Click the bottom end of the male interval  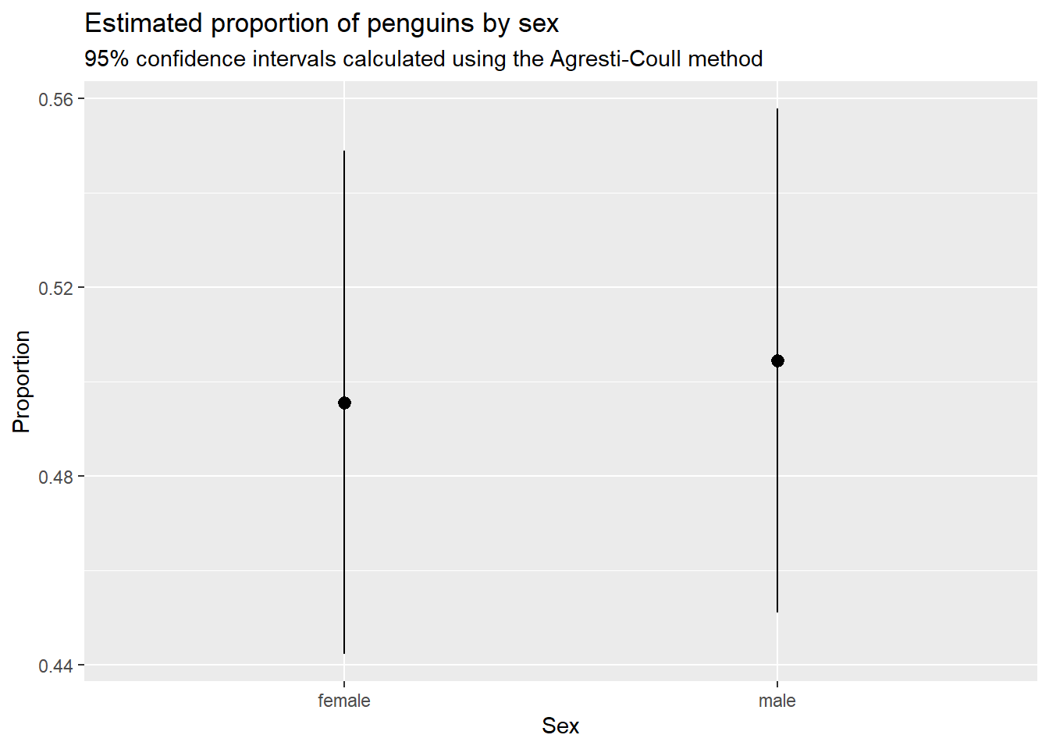click(x=777, y=611)
